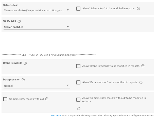Open the Data precision dropdown showing Normal
The image size is (156, 119).
click(x=37, y=86)
